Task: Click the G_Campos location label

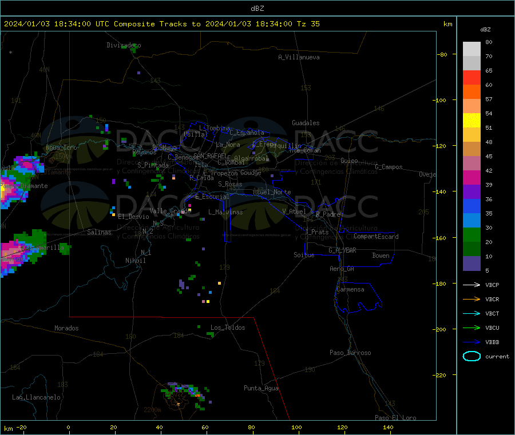Action: [x=389, y=167]
